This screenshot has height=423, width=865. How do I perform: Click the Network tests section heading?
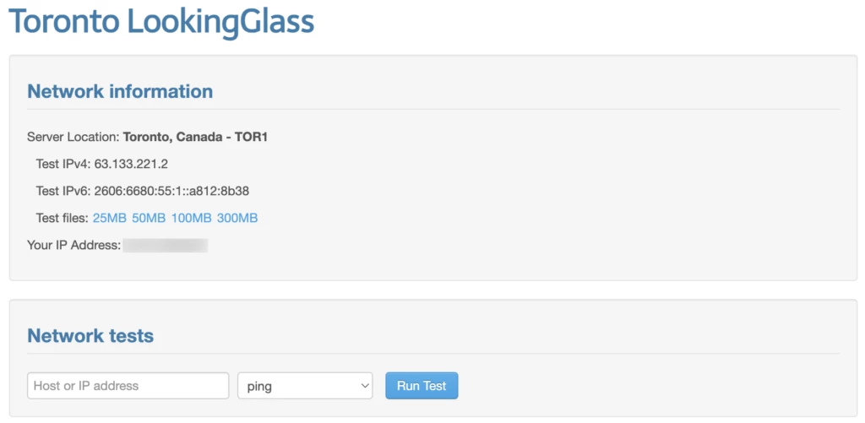(90, 335)
